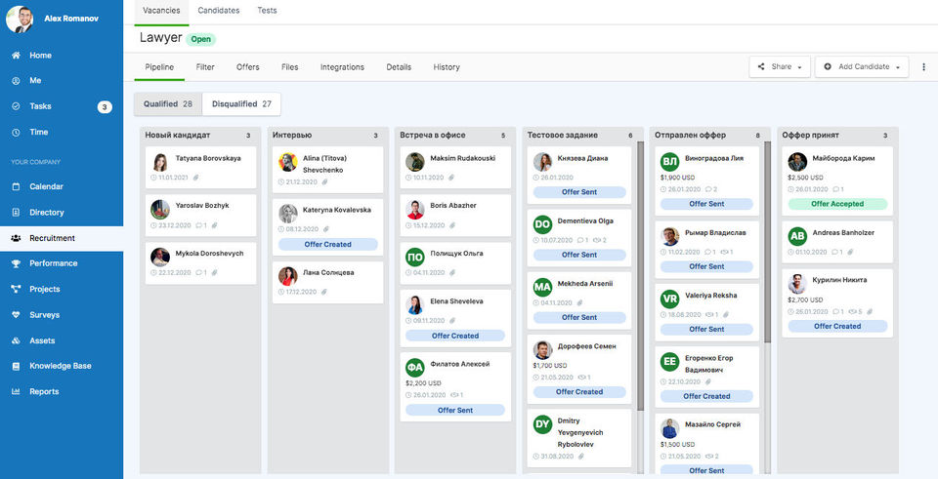Switch to the Vacancies tab
Image resolution: width=938 pixels, height=479 pixels.
click(161, 11)
